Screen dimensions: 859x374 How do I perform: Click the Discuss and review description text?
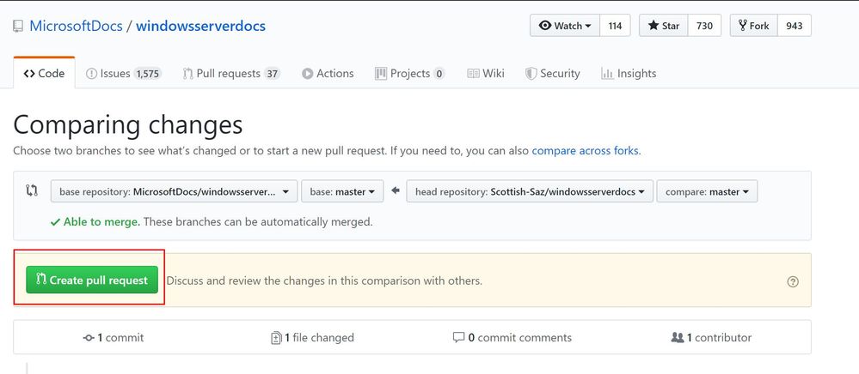324,281
